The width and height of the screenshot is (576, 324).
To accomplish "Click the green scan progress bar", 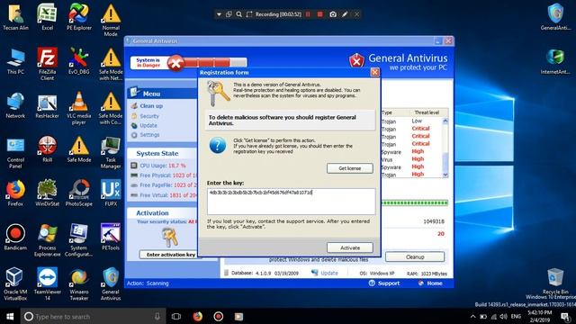I will (x=415, y=202).
